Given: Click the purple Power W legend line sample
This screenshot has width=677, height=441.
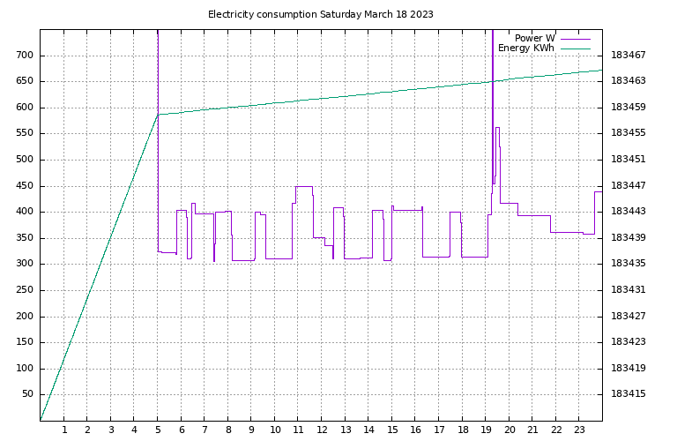Looking at the screenshot, I should (576, 39).
